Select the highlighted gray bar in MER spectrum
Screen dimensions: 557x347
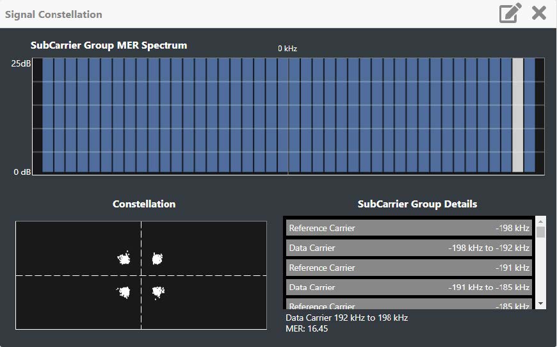(x=517, y=115)
